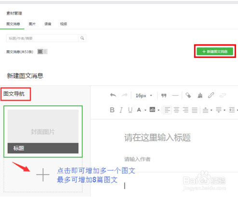Switch to the 图片 tab
The image size is (238, 197).
32,24
